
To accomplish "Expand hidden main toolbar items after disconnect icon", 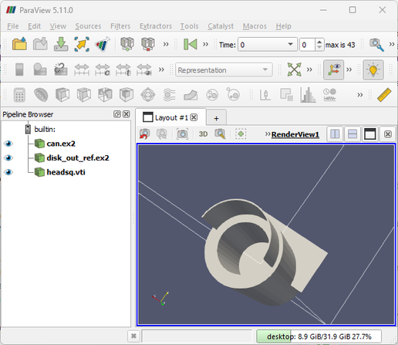I will [x=166, y=44].
